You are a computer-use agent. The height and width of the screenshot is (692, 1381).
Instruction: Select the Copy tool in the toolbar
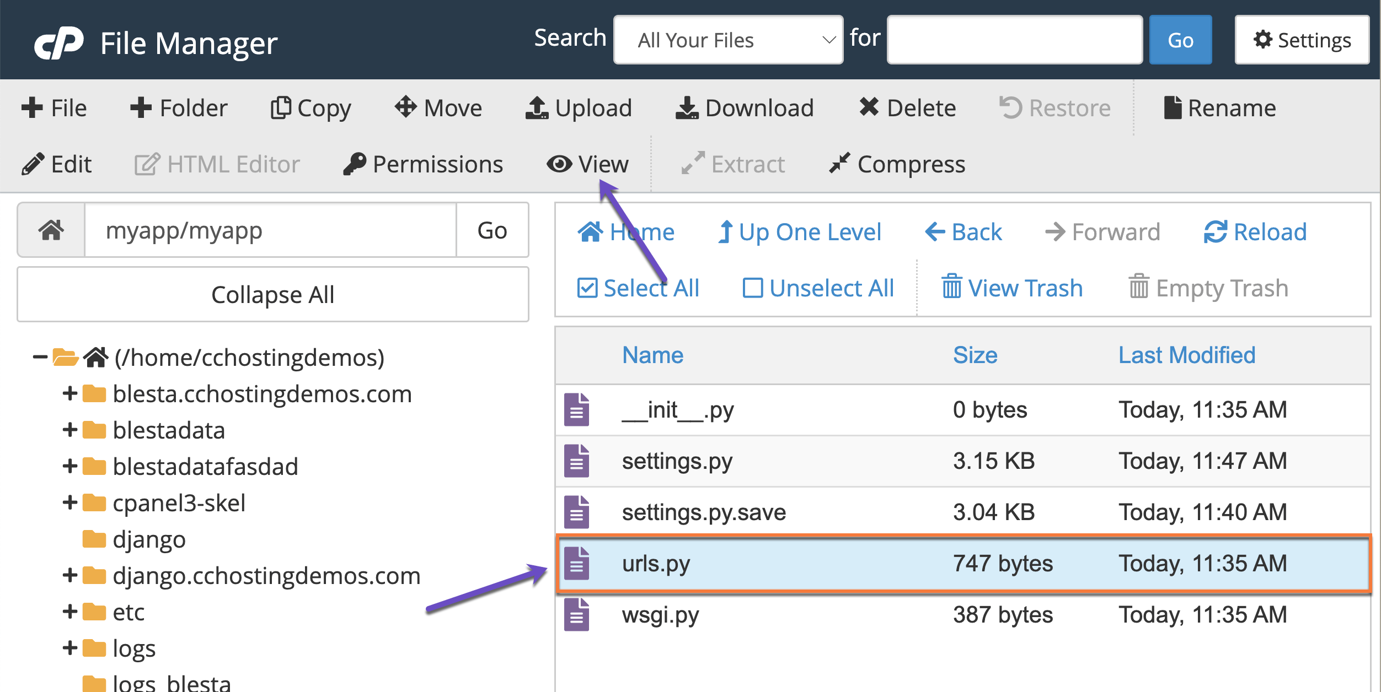tap(311, 108)
